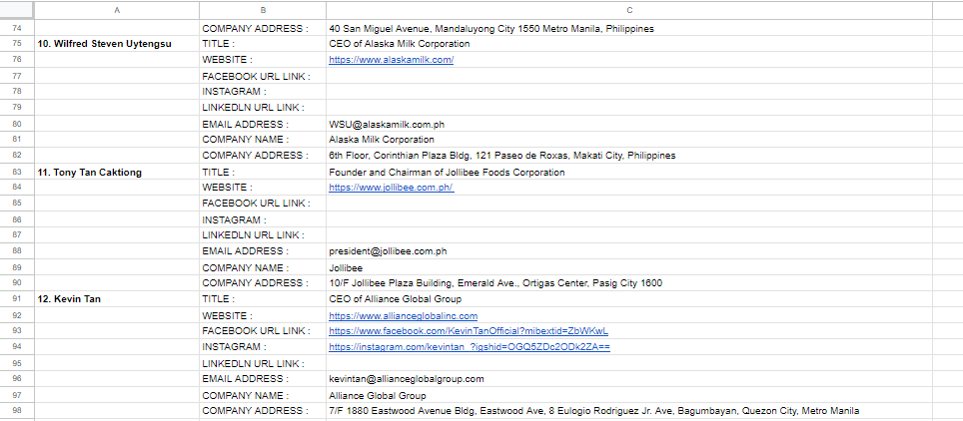Select "FACEBOOK URL LINK :" label in row 77
Image resolution: width=963 pixels, height=421 pixels.
263,76
